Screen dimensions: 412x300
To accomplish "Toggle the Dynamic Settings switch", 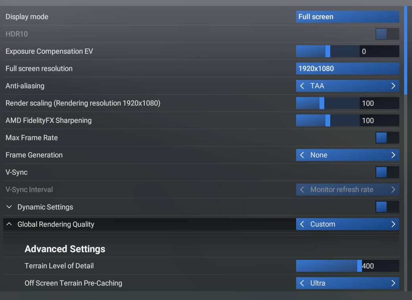I will point(387,207).
